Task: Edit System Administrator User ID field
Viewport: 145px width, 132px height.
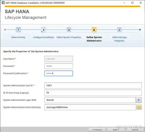Action: 93,85
